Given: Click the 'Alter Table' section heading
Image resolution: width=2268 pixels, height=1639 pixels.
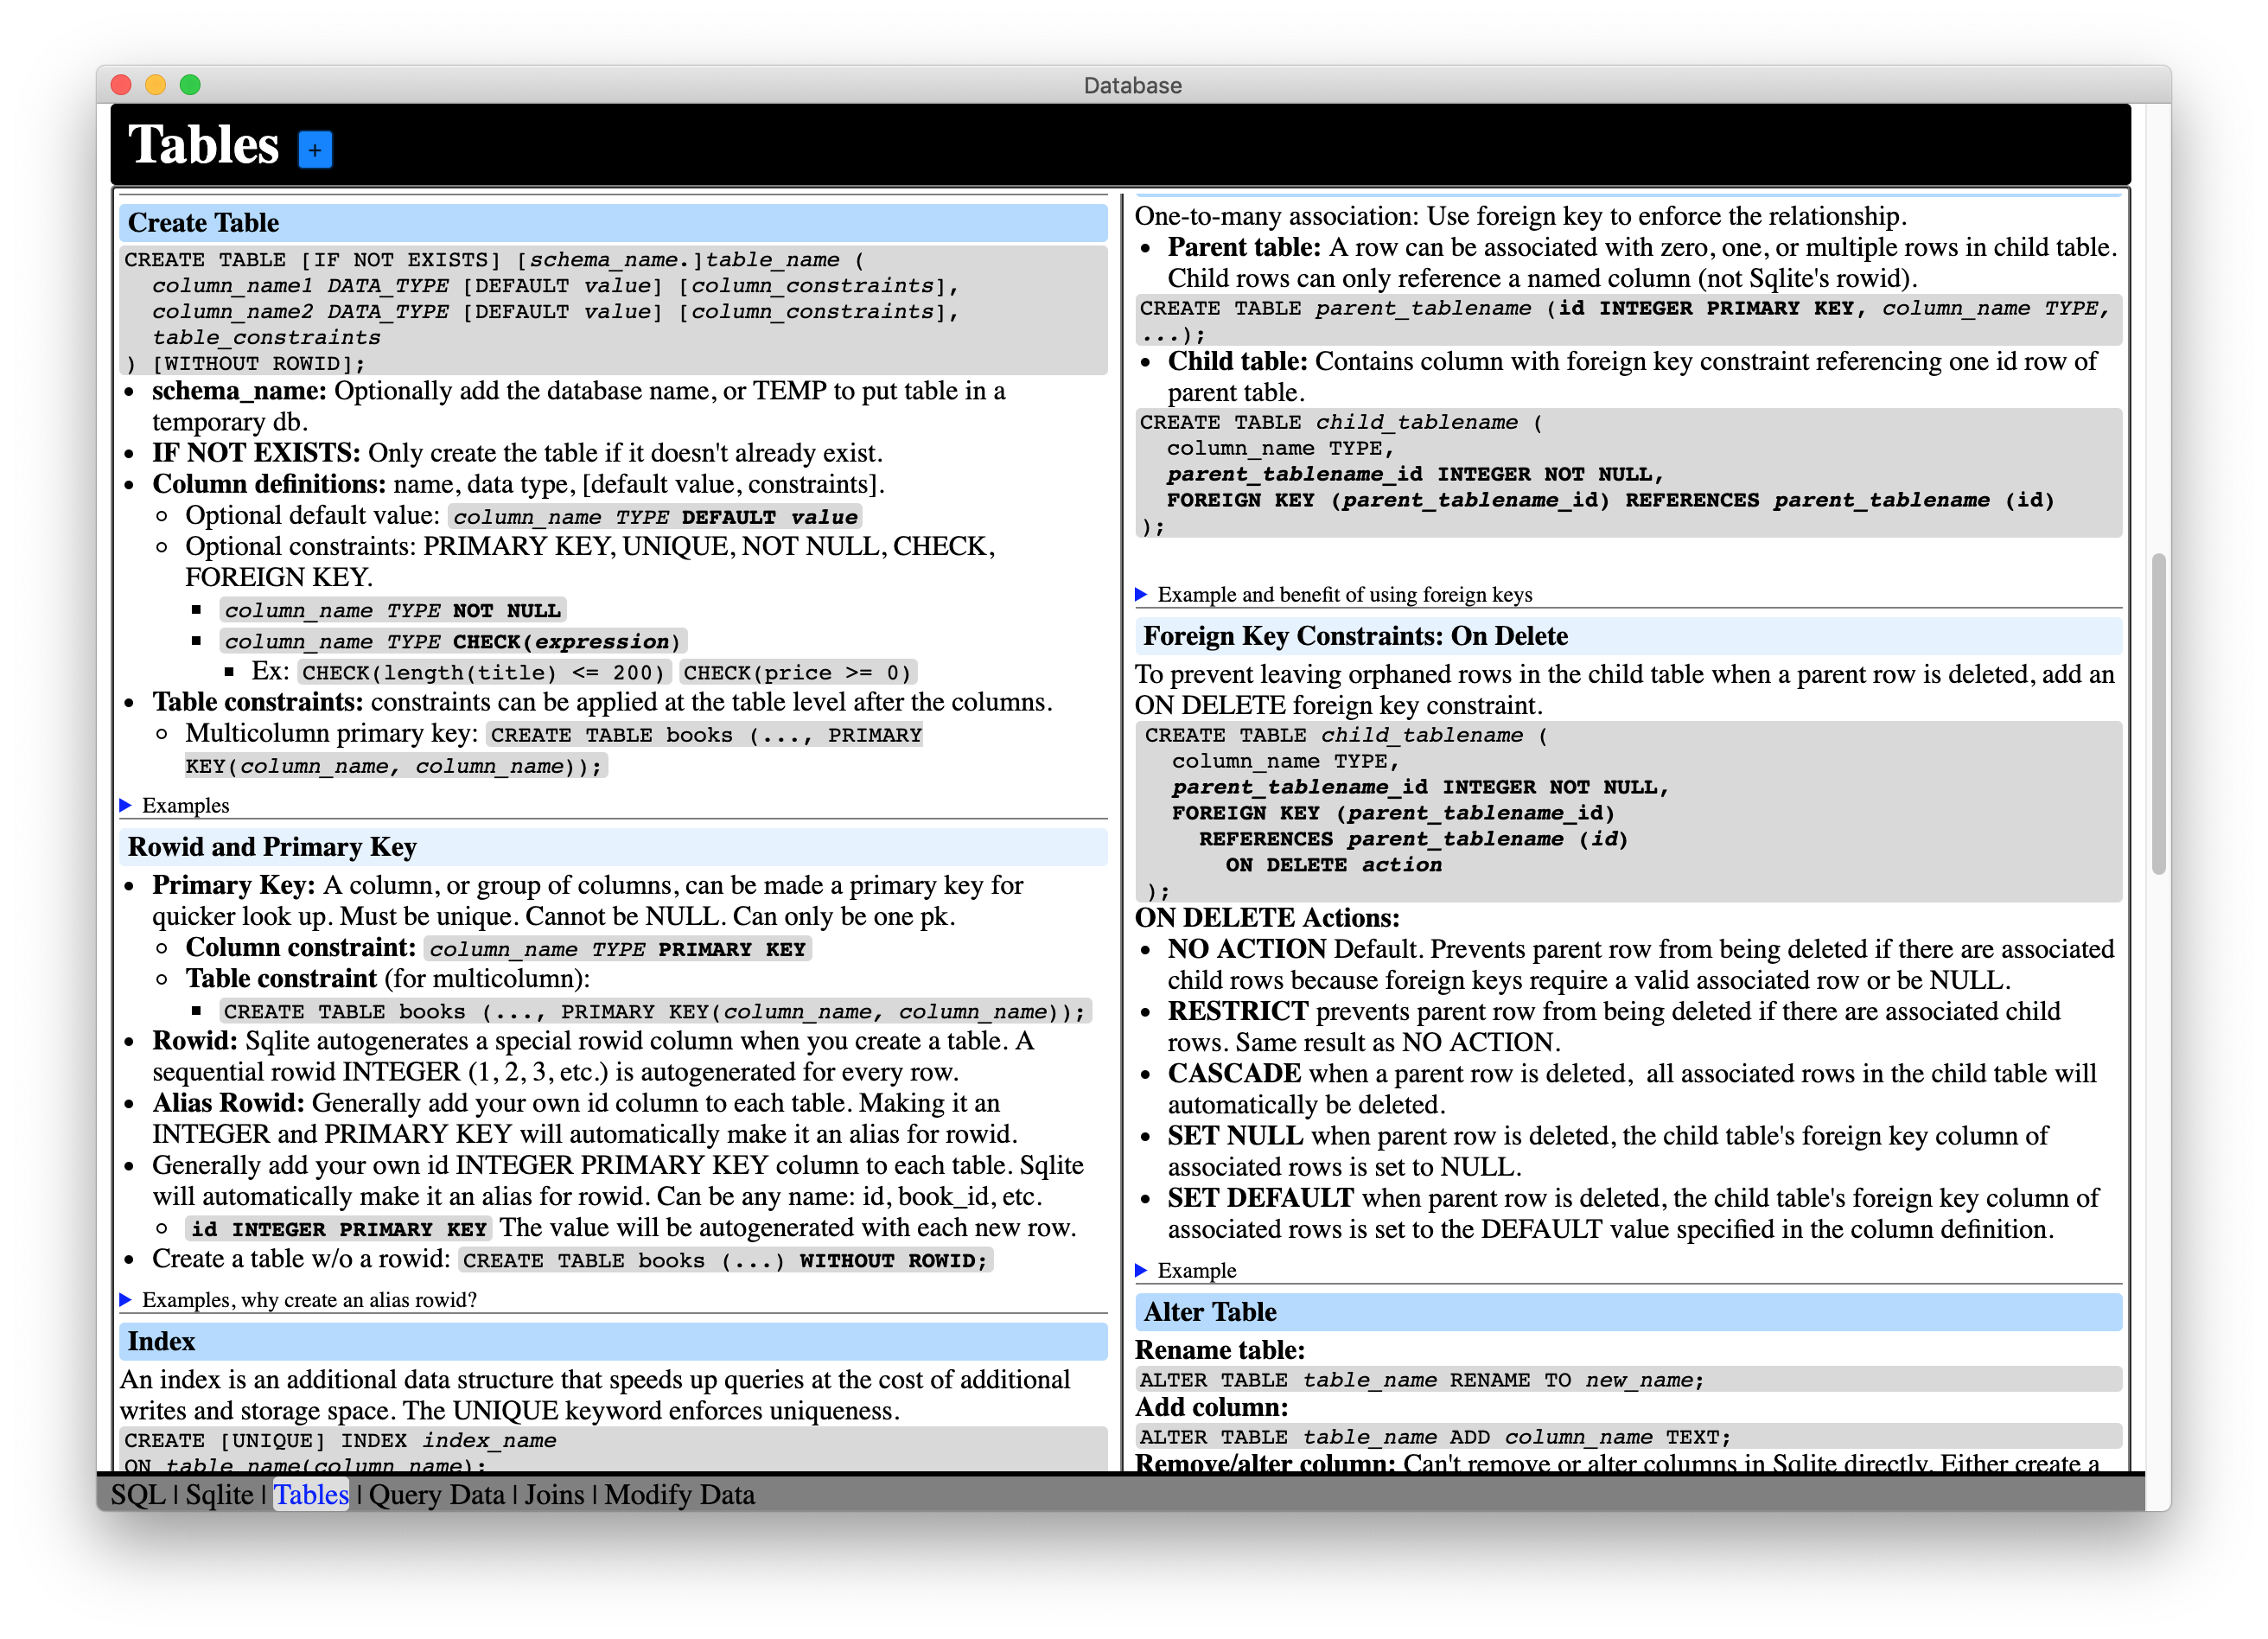Looking at the screenshot, I should [x=1628, y=1311].
